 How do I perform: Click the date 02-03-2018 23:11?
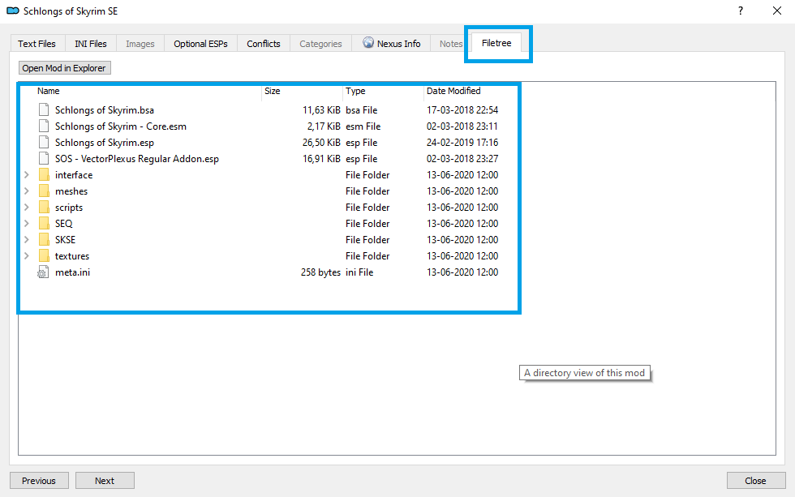click(462, 126)
